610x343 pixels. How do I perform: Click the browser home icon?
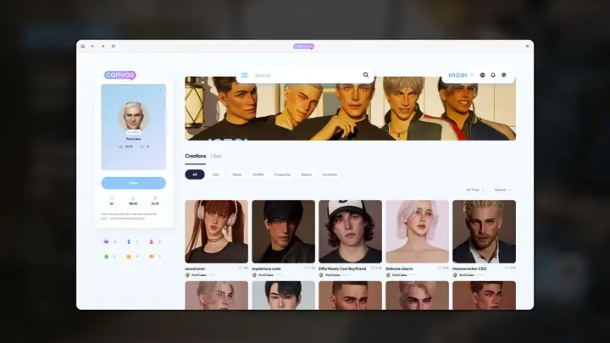pos(83,46)
